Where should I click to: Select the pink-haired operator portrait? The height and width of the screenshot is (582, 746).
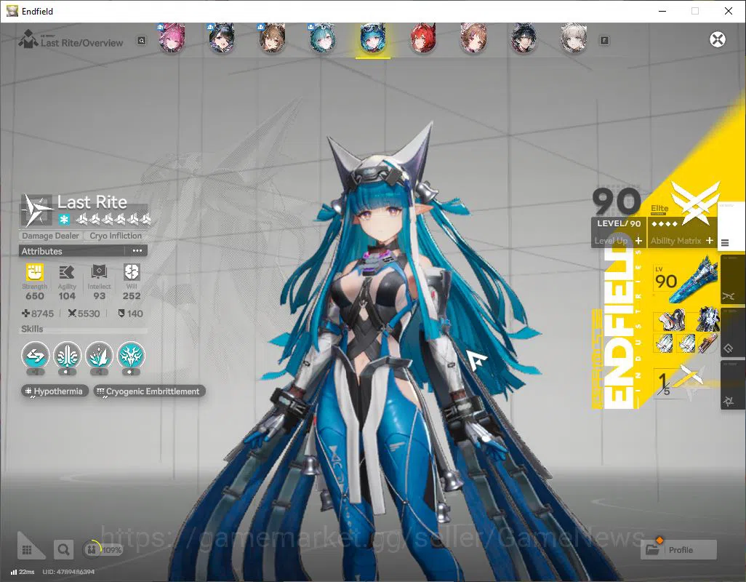coord(172,38)
